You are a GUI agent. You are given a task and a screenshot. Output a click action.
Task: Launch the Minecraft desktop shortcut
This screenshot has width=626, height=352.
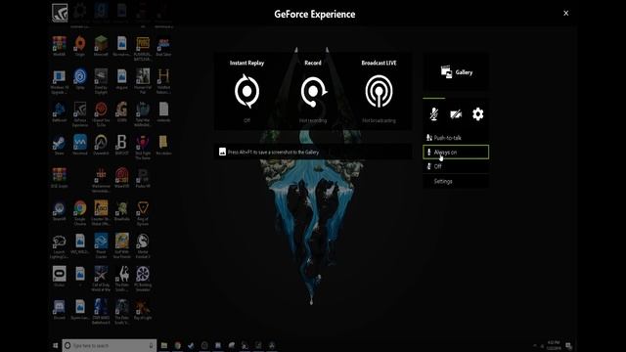[101, 46]
